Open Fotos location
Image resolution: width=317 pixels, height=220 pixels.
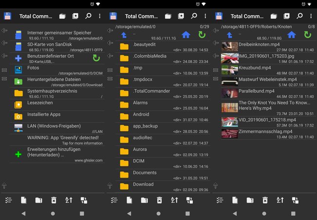57,70
